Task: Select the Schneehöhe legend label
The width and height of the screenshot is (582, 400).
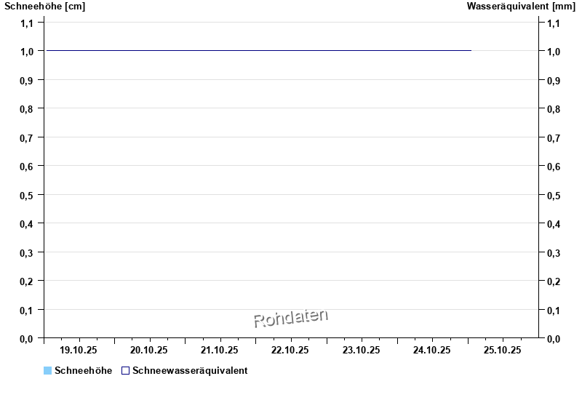Action: click(x=83, y=371)
